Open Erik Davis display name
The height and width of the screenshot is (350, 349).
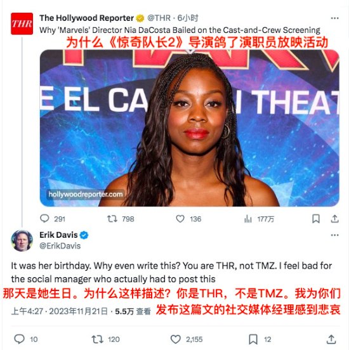[x=58, y=235]
